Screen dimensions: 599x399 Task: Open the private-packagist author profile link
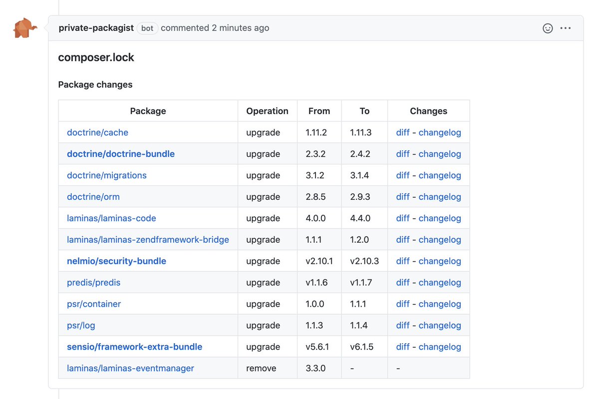[x=96, y=28]
